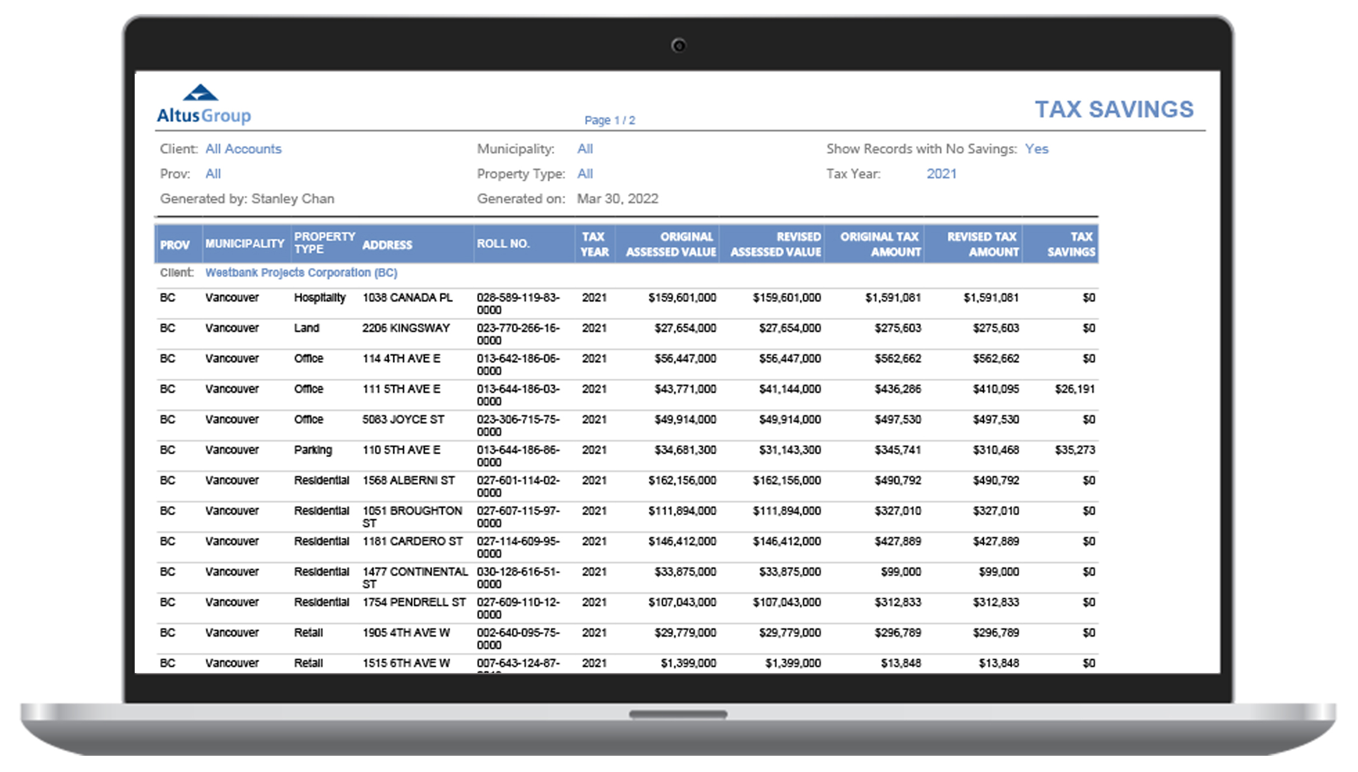Open Westbank Projects Corporation (BC) client link
Viewport: 1358px width, 772px height.
301,272
